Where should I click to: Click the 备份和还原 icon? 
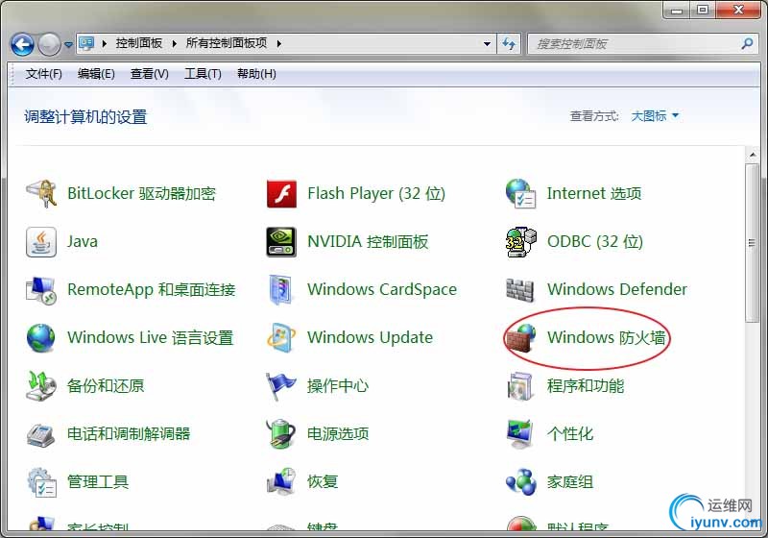(41, 385)
